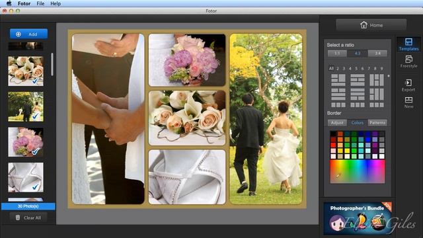Click the Clear All button
This screenshot has width=423, height=238.
tap(28, 218)
